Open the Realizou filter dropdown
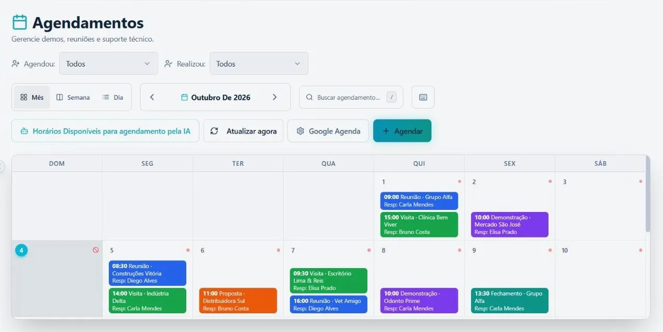Image resolution: width=663 pixels, height=332 pixels. tap(259, 63)
